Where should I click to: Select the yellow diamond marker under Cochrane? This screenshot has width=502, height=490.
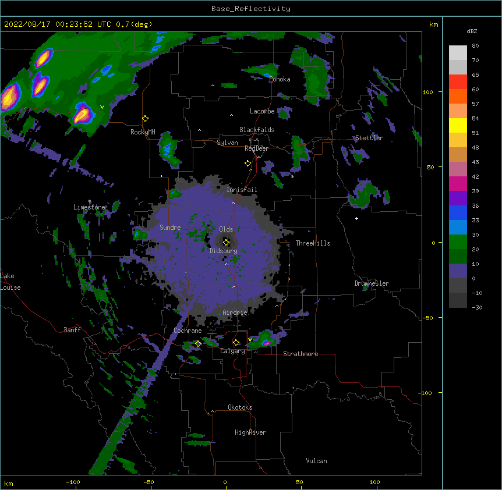pyautogui.click(x=198, y=343)
